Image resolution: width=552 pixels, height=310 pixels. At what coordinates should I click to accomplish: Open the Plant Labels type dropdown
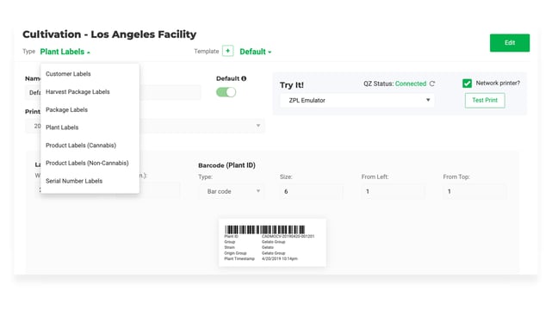tap(65, 52)
